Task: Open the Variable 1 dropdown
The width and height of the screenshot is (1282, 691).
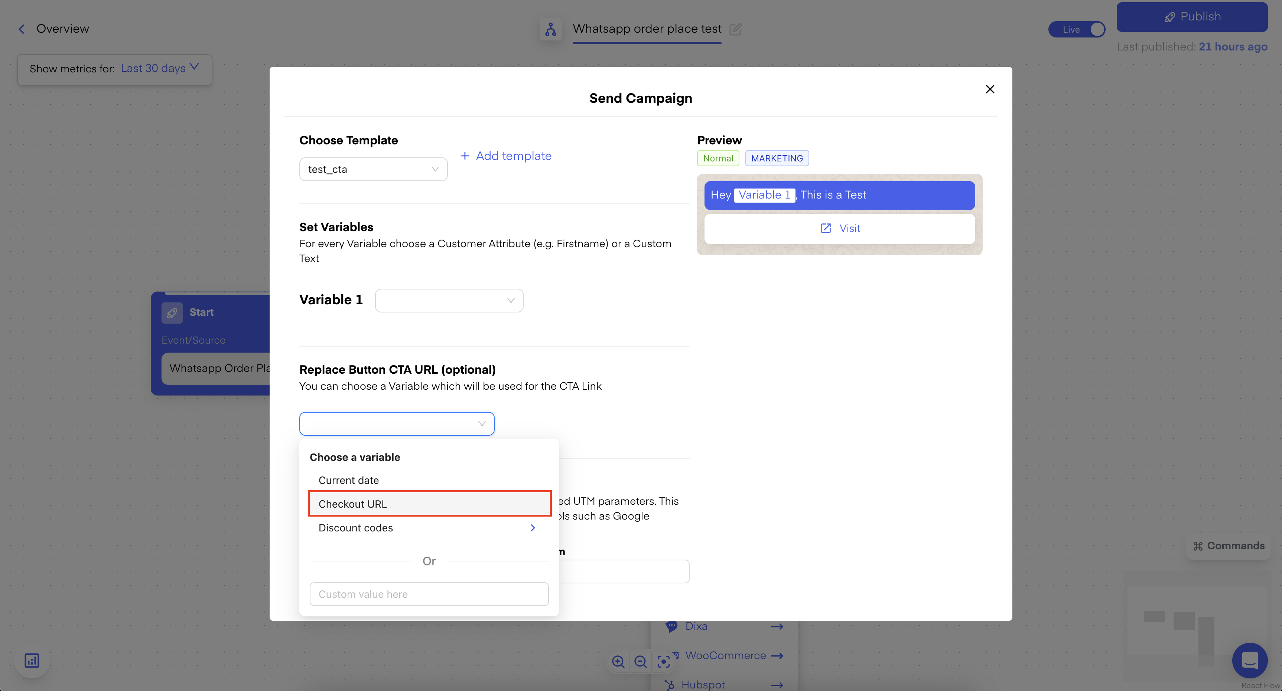Action: pos(449,301)
